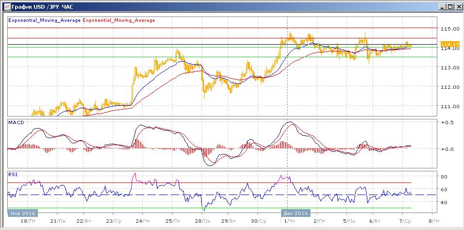Click the Нов 2016 month marker

tap(21, 213)
